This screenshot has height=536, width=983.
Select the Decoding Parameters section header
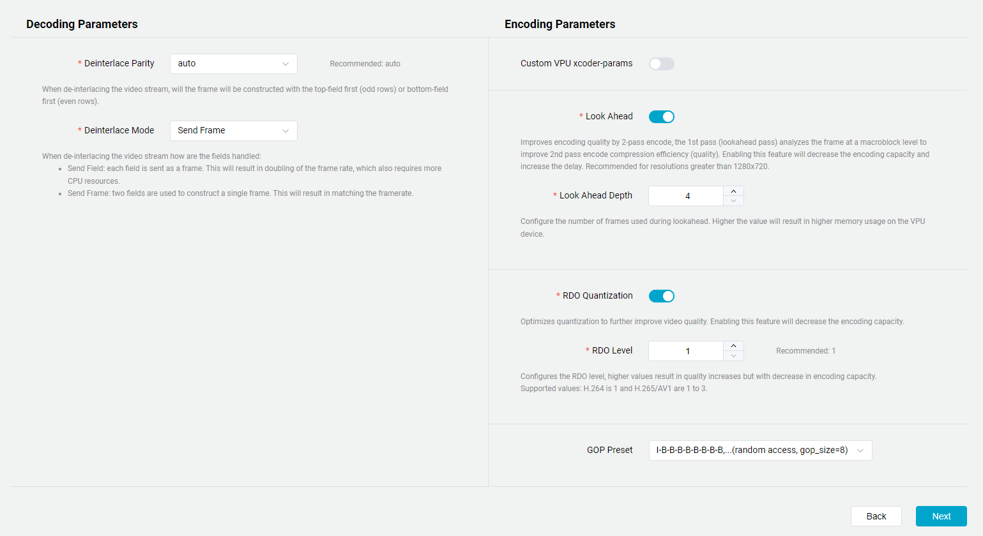[82, 24]
